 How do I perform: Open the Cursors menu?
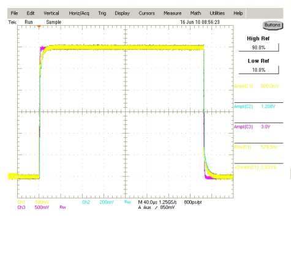click(x=146, y=13)
